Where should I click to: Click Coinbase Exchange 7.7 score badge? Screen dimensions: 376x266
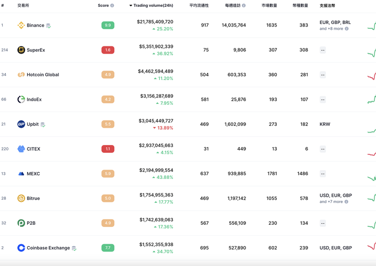108,248
